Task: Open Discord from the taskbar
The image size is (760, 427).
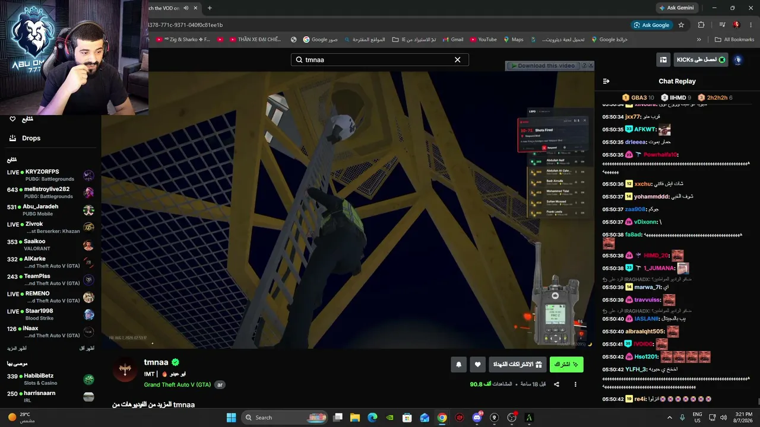Action: tap(477, 418)
